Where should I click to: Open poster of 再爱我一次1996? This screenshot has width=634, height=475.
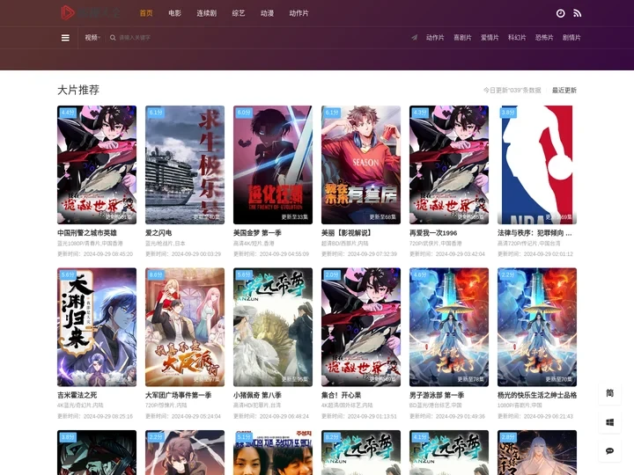click(449, 164)
